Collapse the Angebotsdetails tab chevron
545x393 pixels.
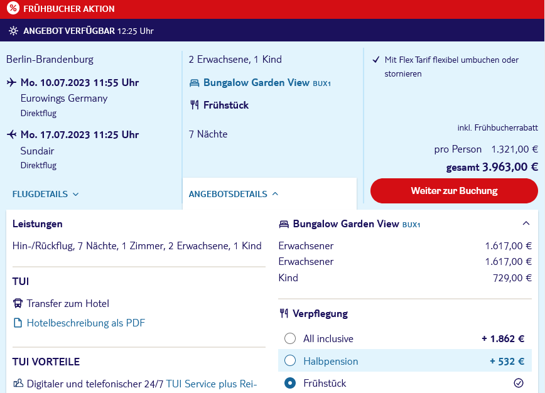point(275,193)
